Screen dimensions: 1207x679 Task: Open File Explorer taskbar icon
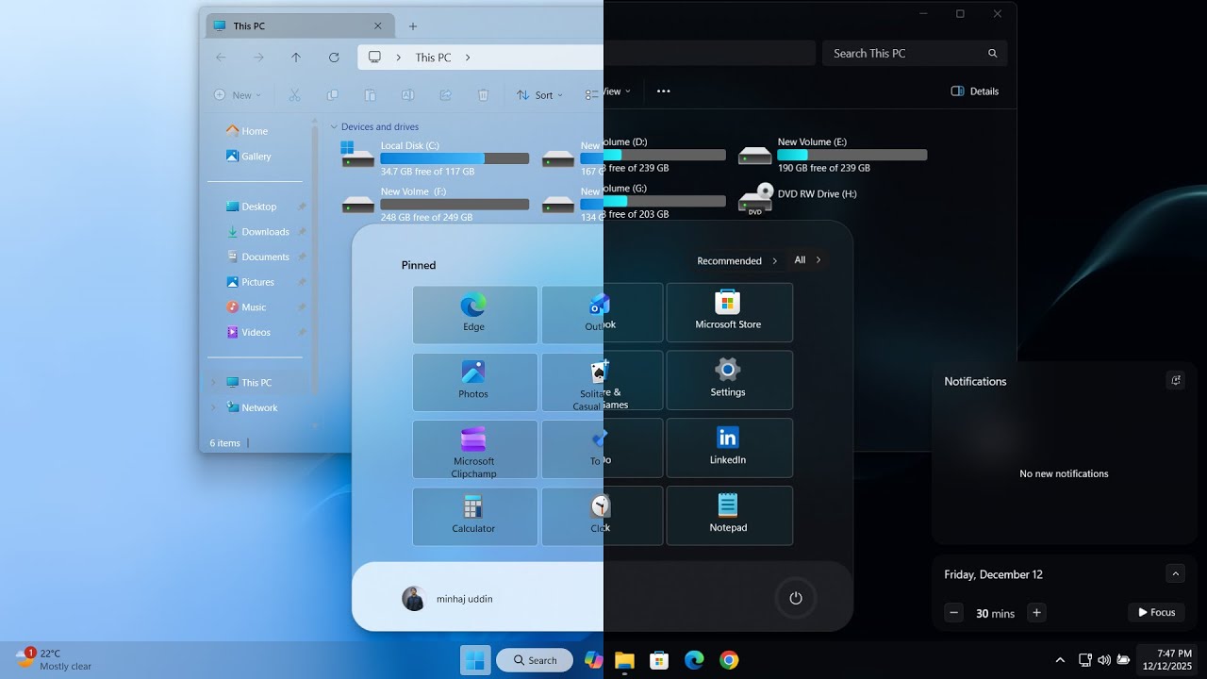(x=624, y=660)
